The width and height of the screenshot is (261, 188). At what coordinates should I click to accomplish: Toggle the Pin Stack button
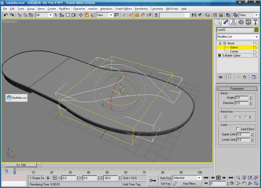click(x=220, y=77)
